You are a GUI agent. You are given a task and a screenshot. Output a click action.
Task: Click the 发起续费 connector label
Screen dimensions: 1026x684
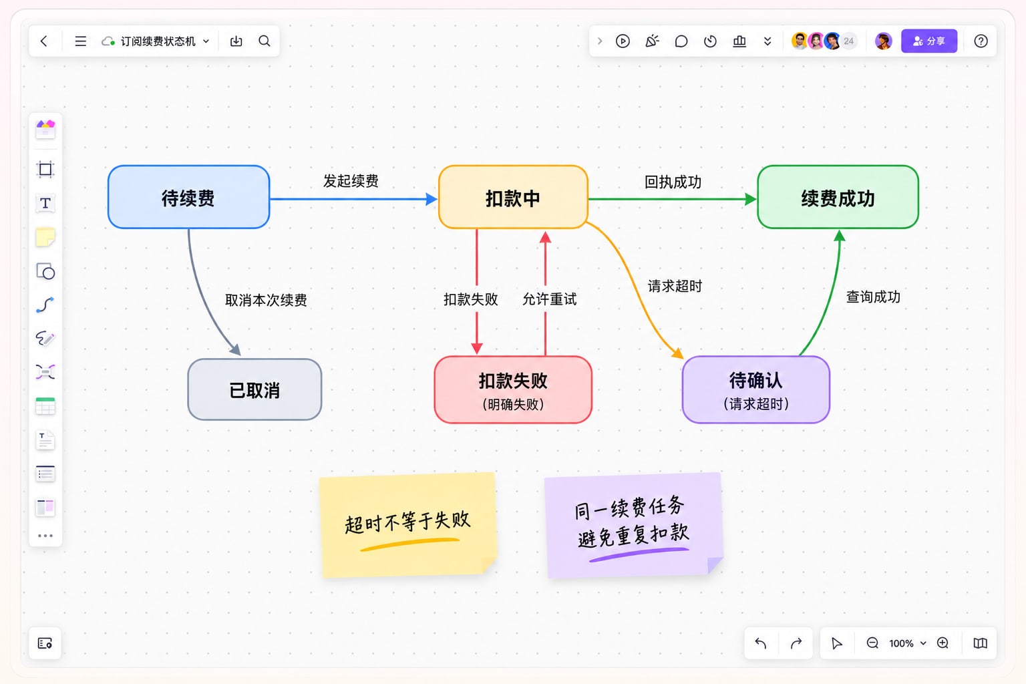click(351, 181)
